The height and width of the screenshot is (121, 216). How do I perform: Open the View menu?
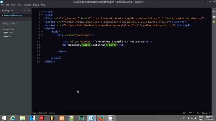[x=19, y=5]
